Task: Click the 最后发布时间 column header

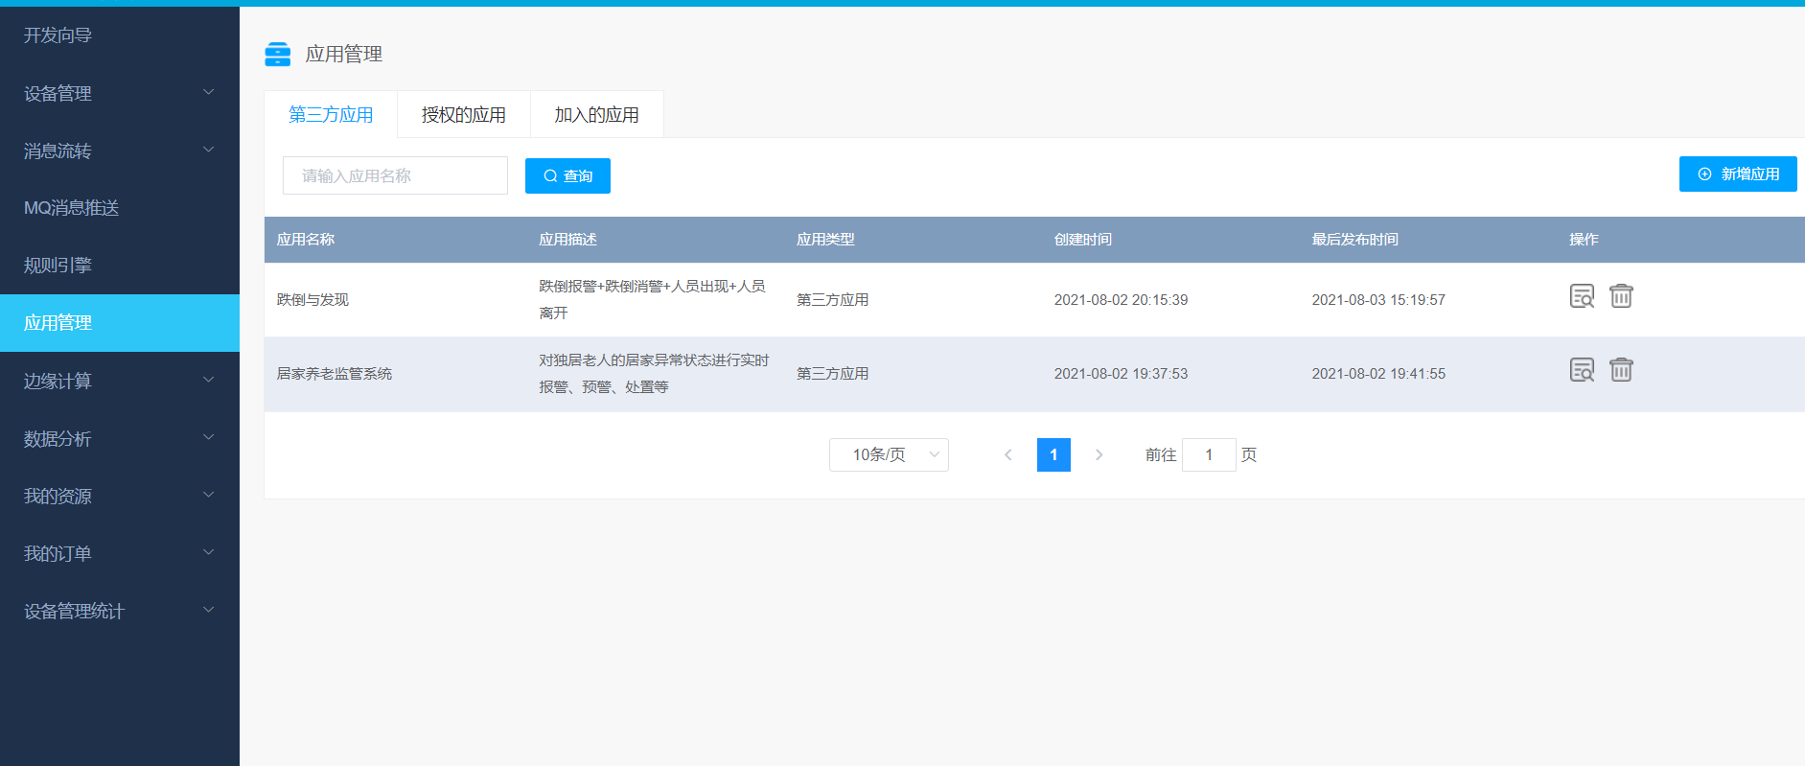Action: coord(1355,240)
